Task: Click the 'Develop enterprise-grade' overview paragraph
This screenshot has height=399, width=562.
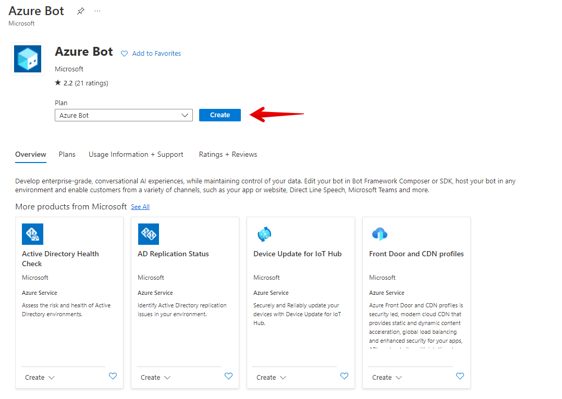Action: pos(265,185)
